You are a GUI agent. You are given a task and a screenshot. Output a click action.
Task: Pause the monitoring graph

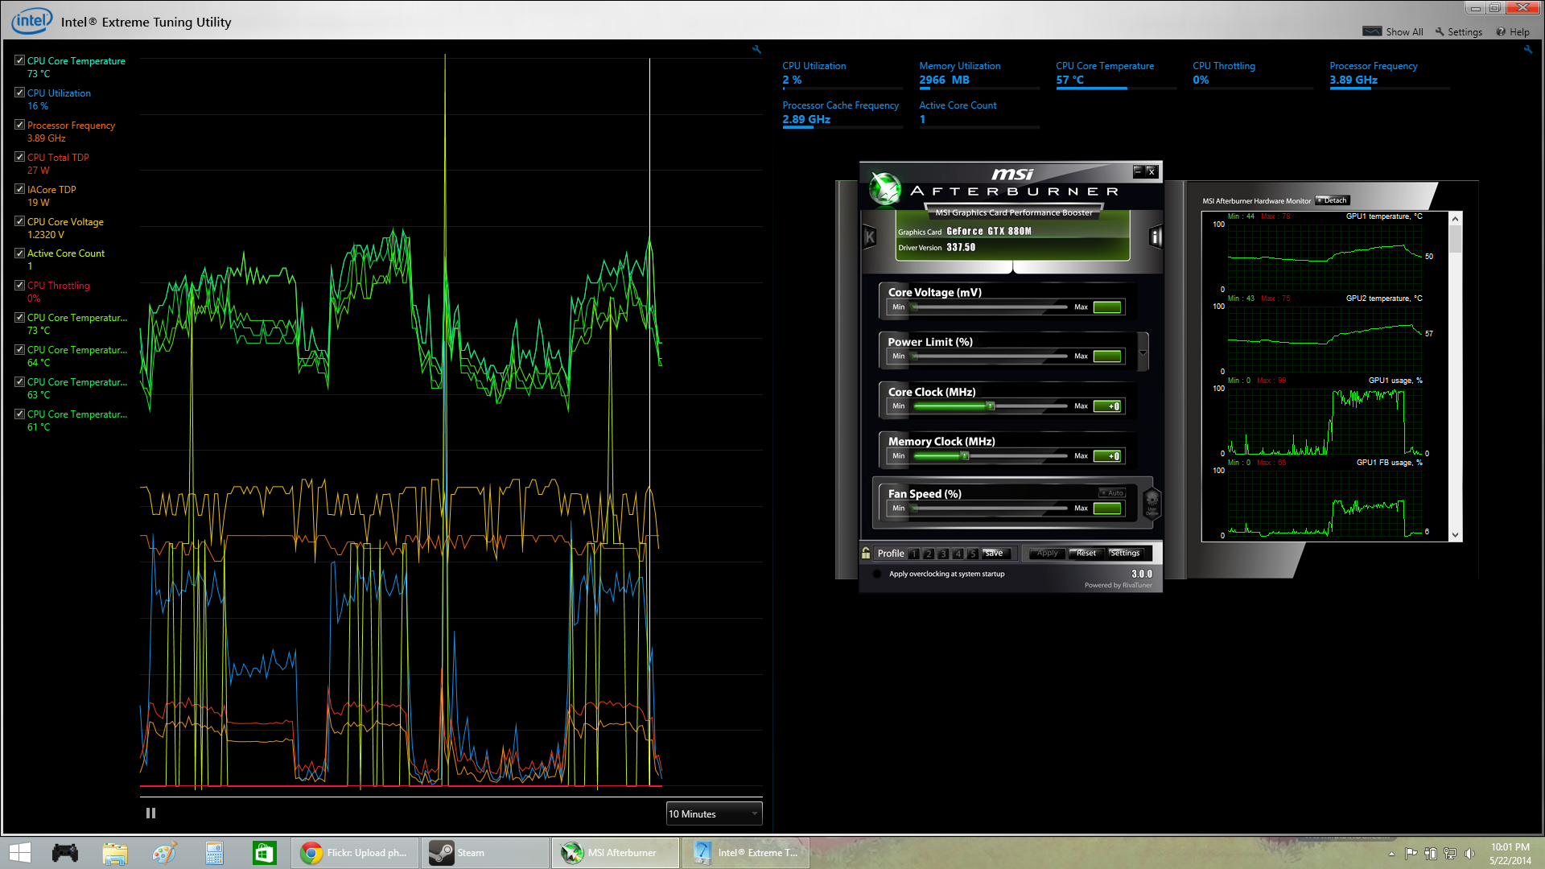pyautogui.click(x=150, y=813)
